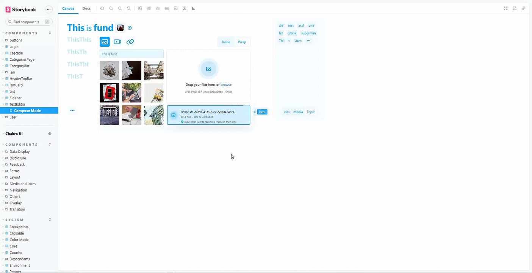Toggle dark mode moon icon
532x273 pixels.
click(193, 8)
